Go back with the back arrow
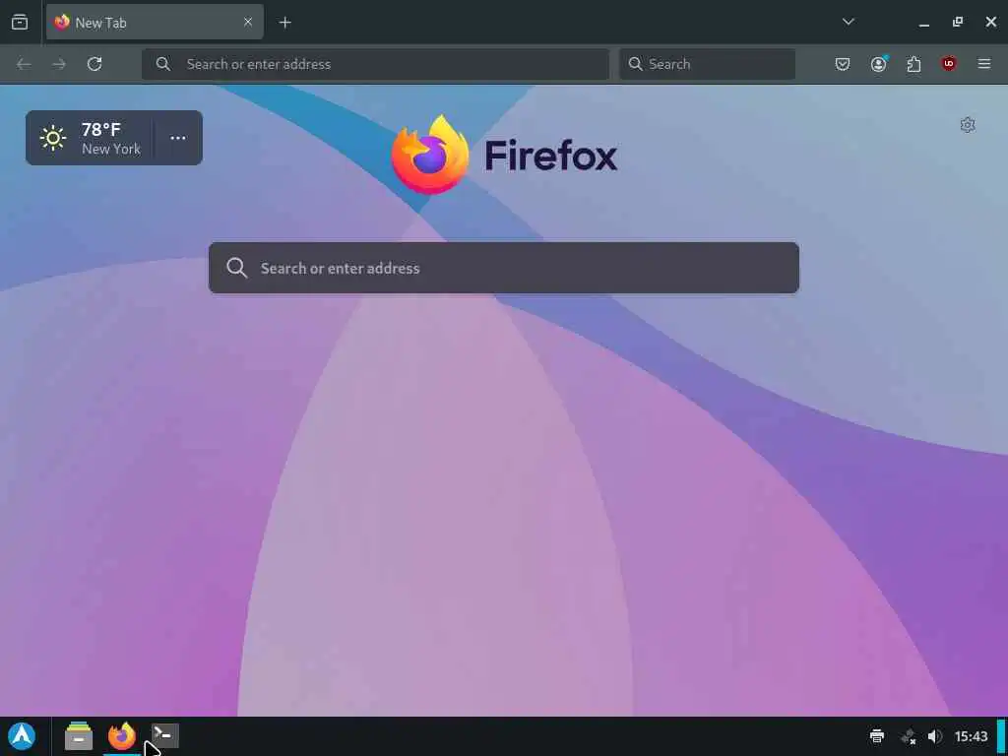Image resolution: width=1008 pixels, height=756 pixels. [24, 64]
